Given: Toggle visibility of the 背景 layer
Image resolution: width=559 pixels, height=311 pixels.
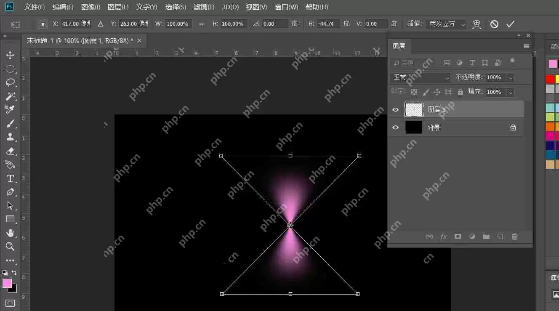Looking at the screenshot, I should 395,128.
